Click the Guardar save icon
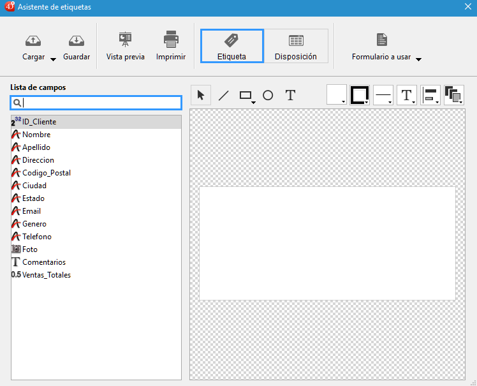Image resolution: width=477 pixels, height=386 pixels. click(77, 41)
